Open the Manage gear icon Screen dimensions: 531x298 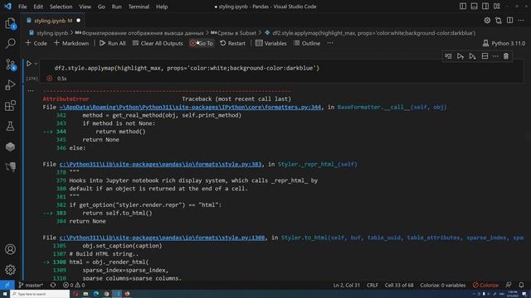10,270
